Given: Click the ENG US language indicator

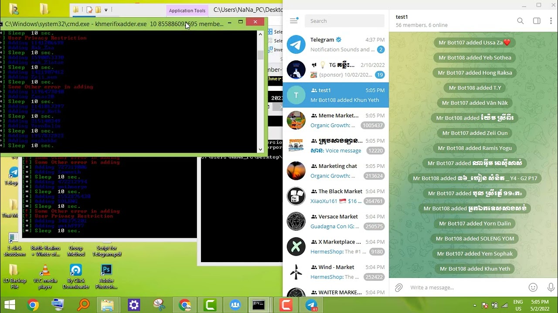Looking at the screenshot, I should coord(518,305).
